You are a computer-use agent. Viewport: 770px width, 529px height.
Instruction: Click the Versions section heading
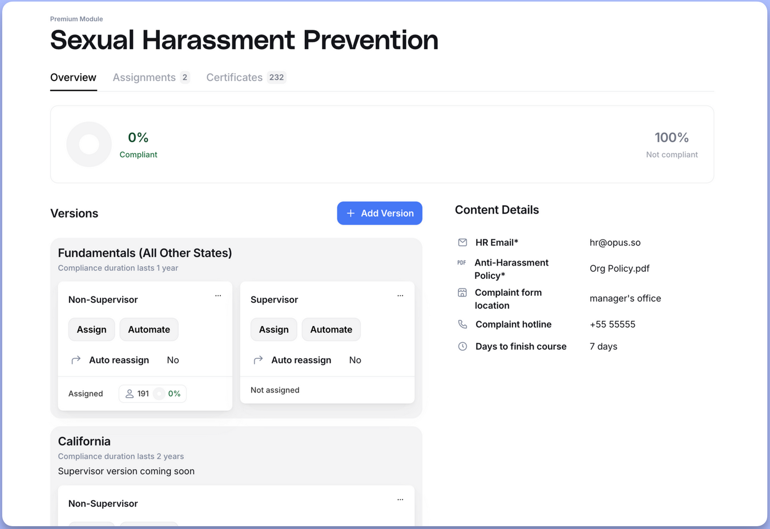[74, 213]
